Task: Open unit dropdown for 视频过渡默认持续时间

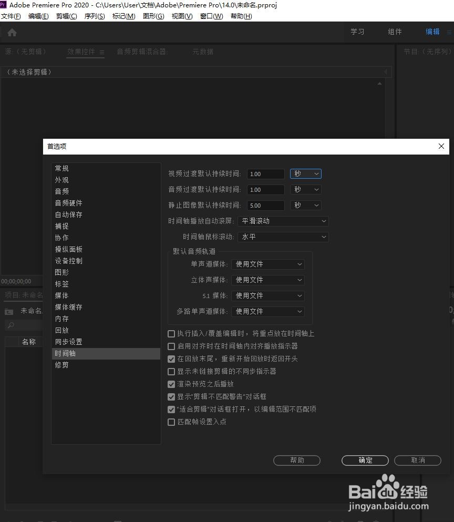Action: (305, 174)
